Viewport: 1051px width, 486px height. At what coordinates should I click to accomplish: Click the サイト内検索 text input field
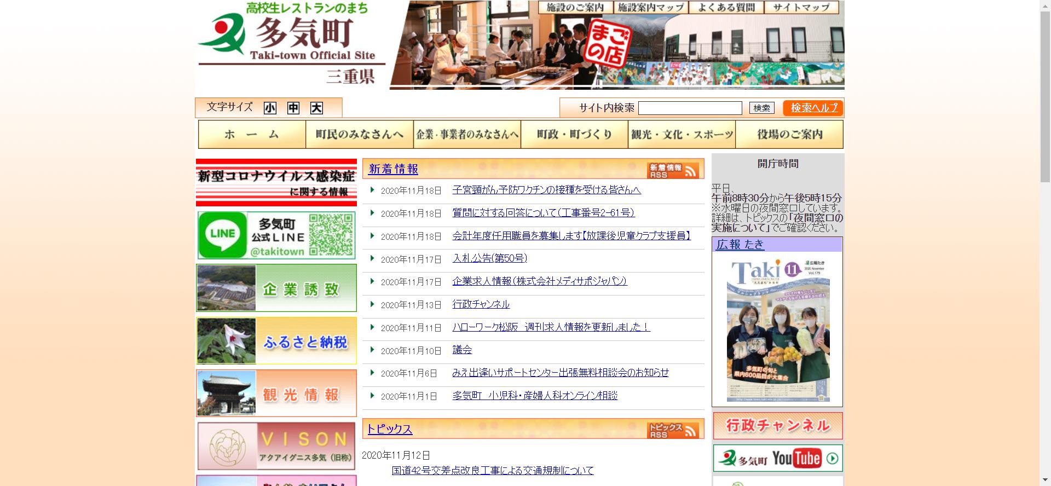[690, 108]
